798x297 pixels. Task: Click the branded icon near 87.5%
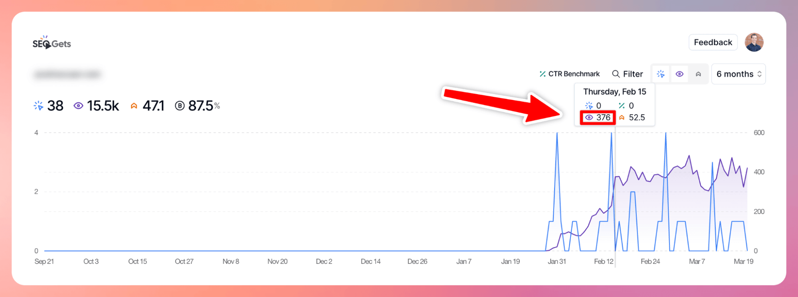tap(180, 106)
